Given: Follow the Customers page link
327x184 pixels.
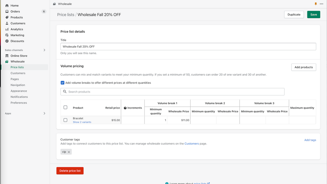Looking at the screenshot, I should tap(192, 144).
